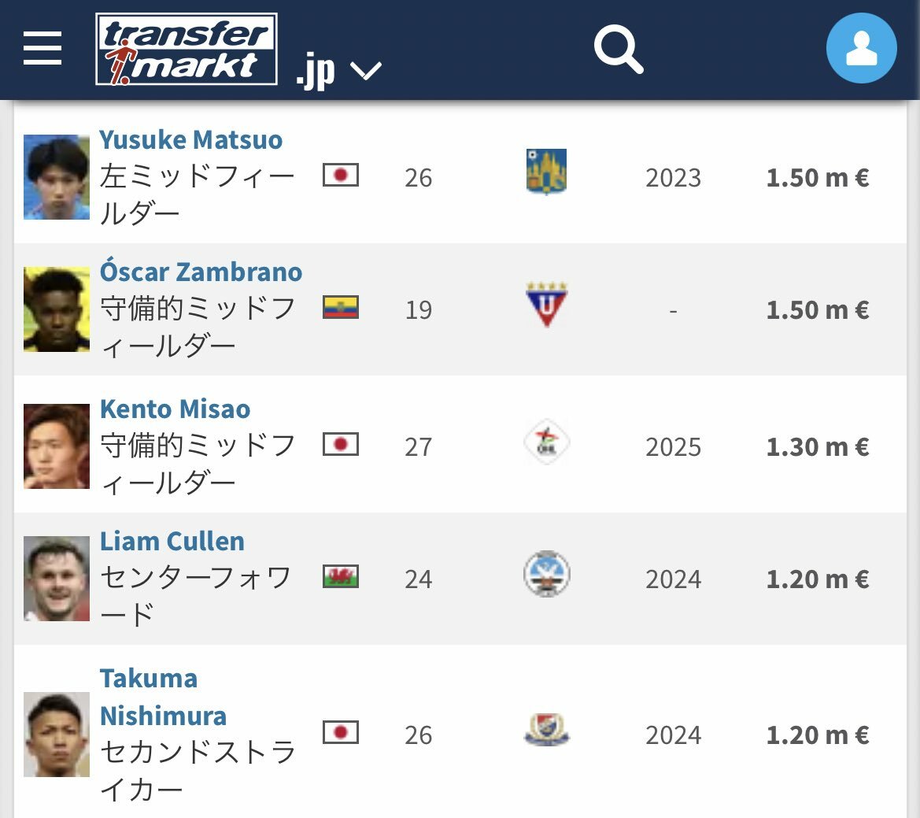Click Kento Misao's 1.30 m € market value
This screenshot has width=920, height=818.
click(818, 447)
